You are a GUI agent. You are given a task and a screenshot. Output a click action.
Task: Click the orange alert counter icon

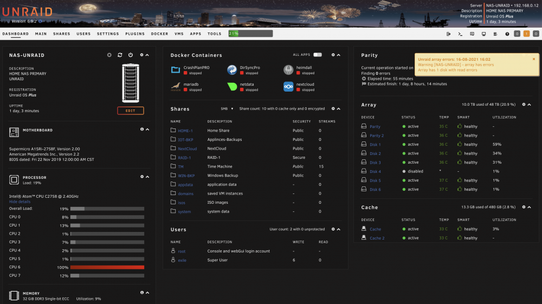click(526, 34)
